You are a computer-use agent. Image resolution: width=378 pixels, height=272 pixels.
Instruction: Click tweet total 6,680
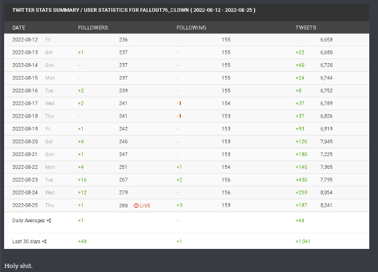(x=327, y=52)
